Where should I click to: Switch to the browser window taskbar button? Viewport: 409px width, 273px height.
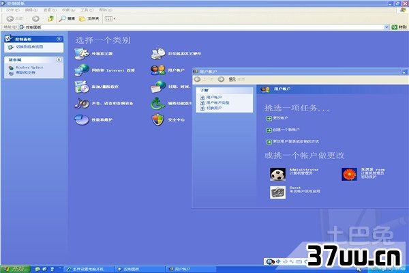click(x=89, y=269)
